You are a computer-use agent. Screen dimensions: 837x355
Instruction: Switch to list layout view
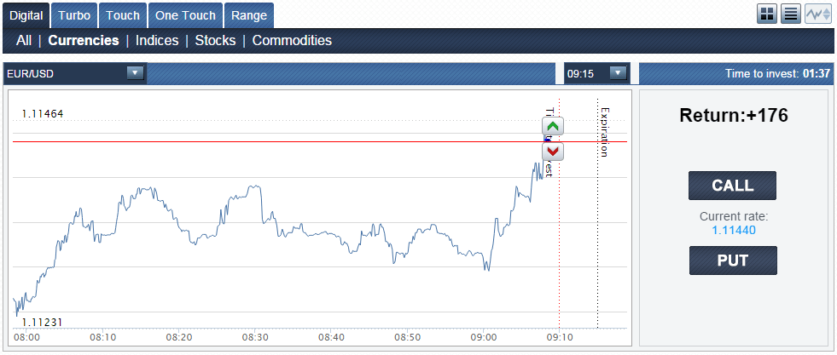(791, 14)
